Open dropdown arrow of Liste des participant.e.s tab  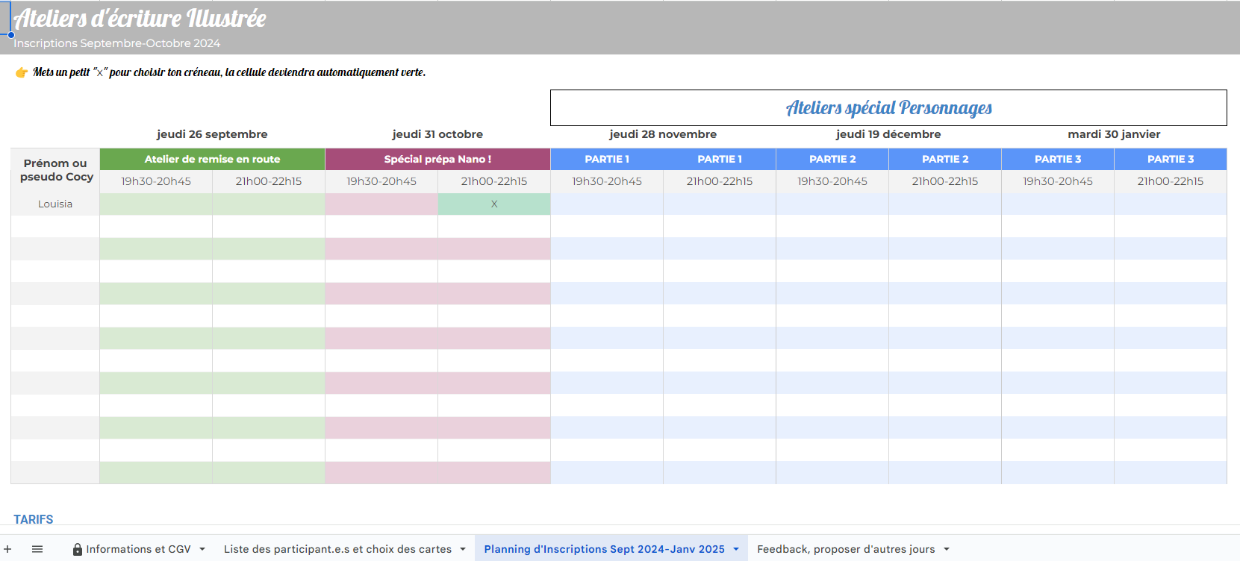pyautogui.click(x=463, y=549)
